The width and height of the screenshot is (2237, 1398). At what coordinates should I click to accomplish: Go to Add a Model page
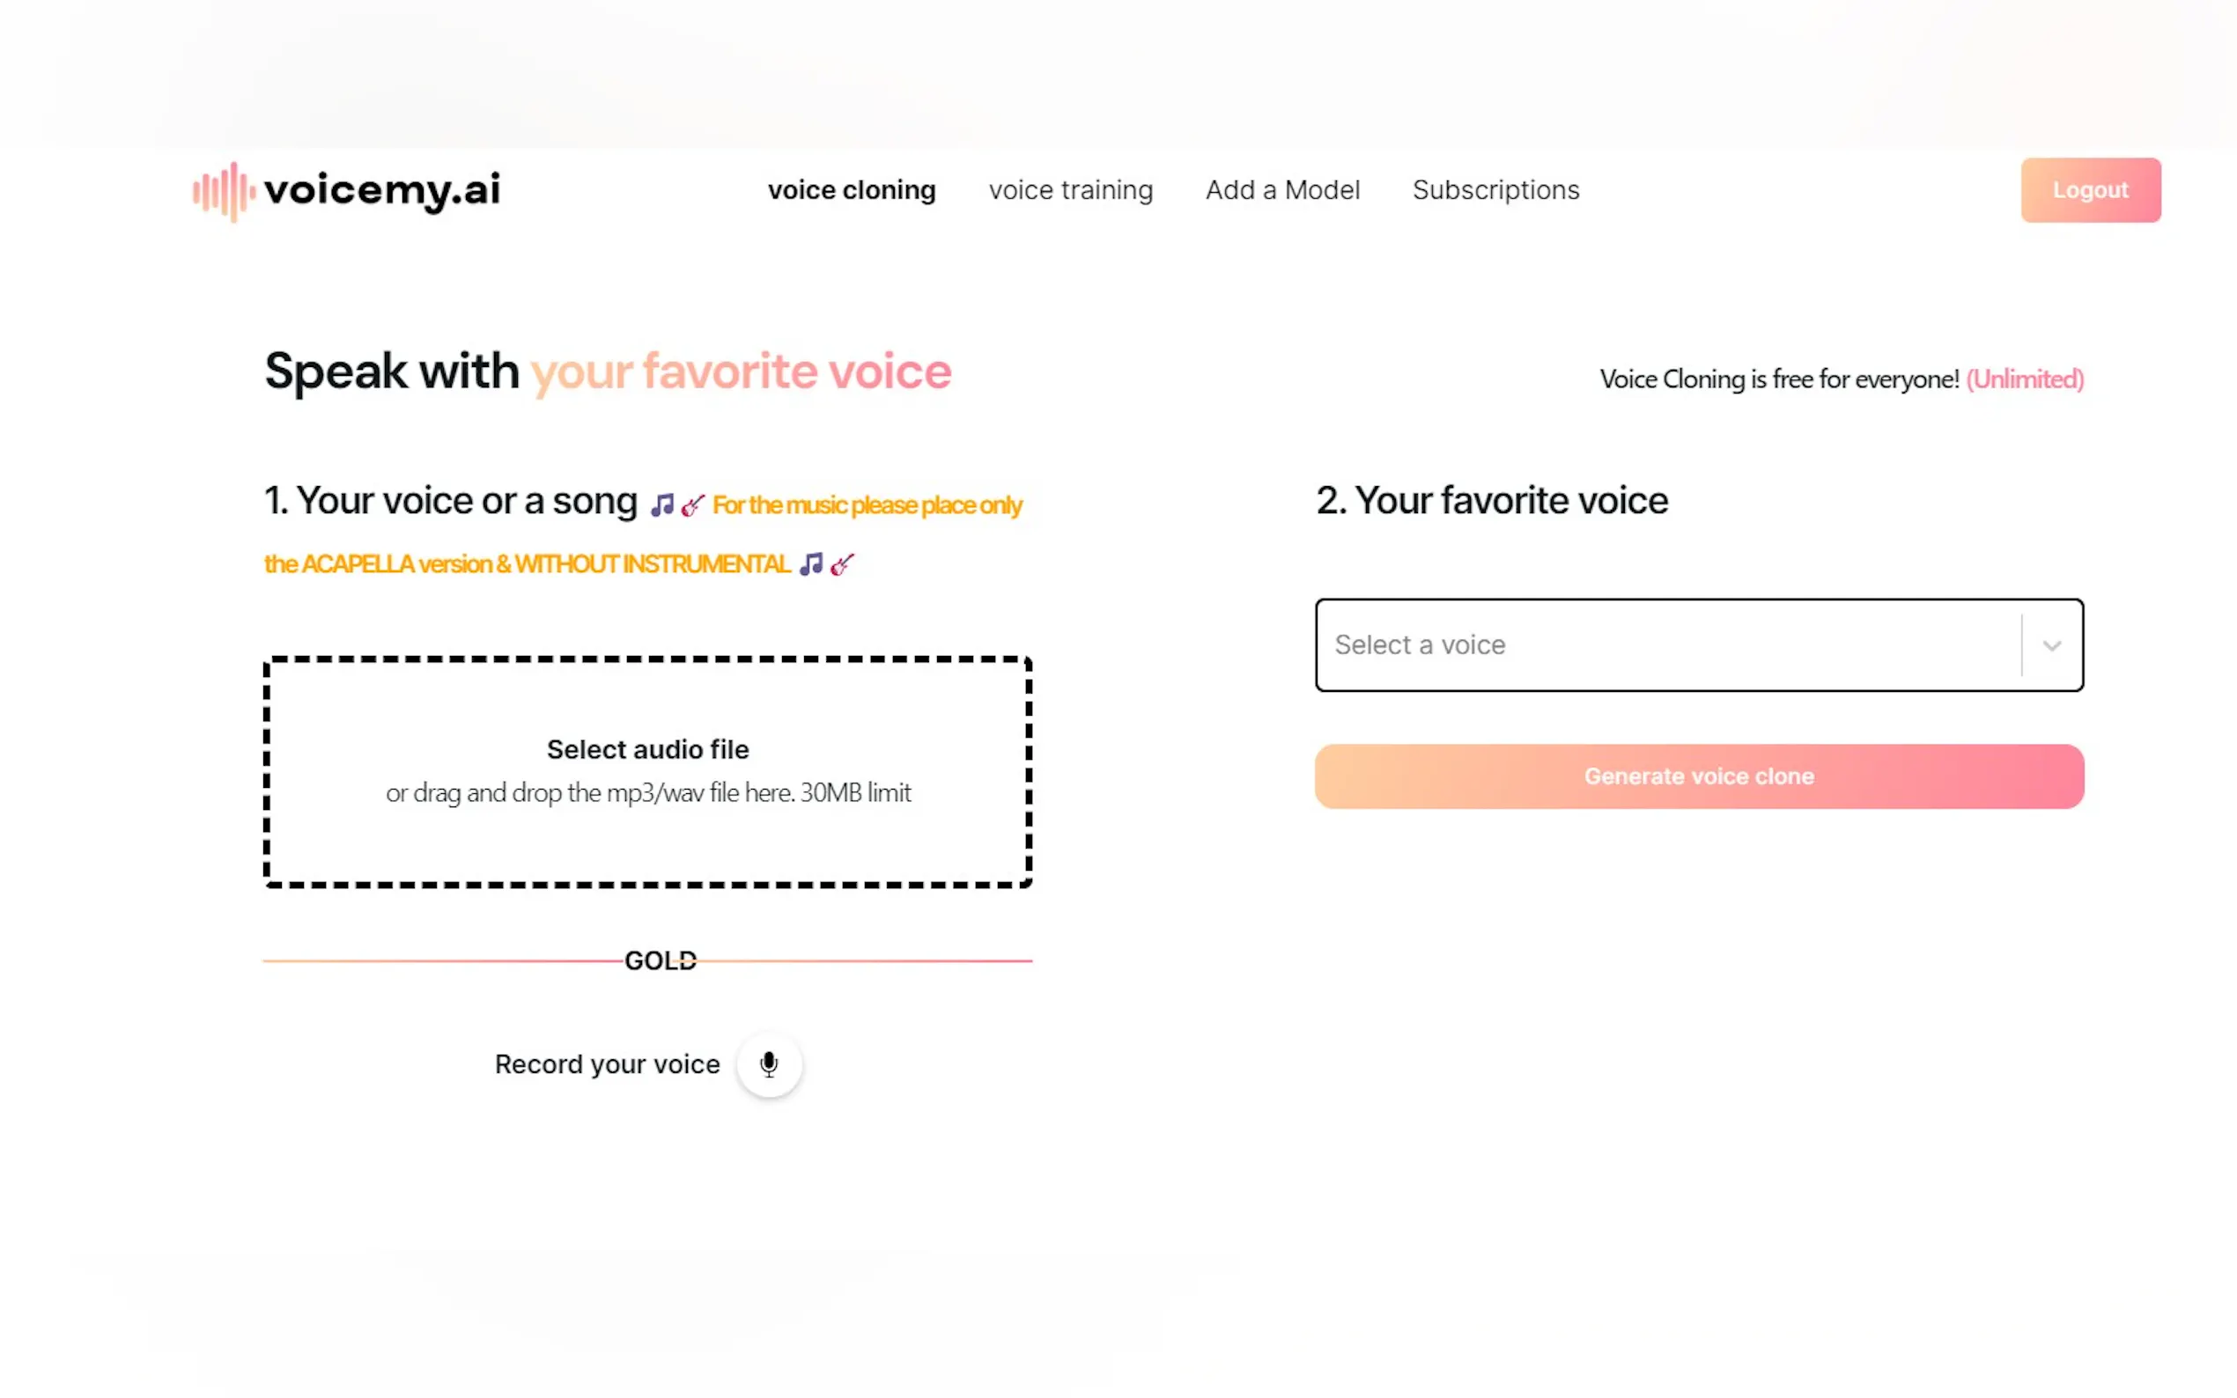1281,190
